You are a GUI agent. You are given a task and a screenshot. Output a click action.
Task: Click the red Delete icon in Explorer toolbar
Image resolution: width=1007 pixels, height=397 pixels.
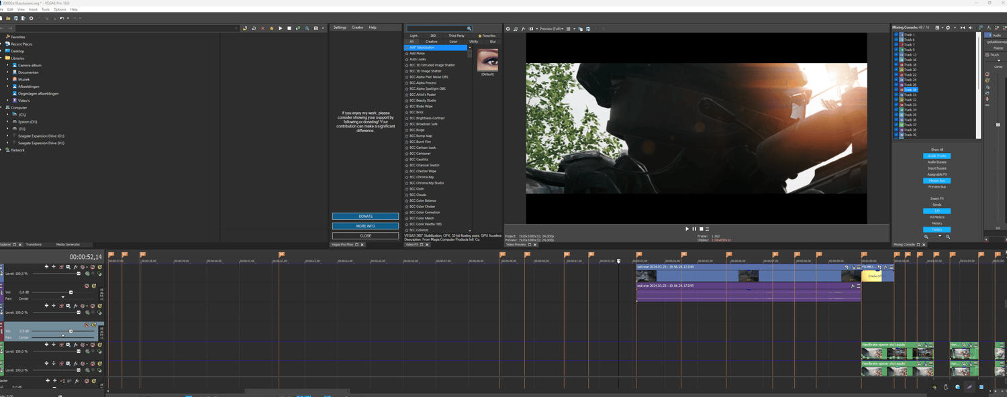pos(262,28)
